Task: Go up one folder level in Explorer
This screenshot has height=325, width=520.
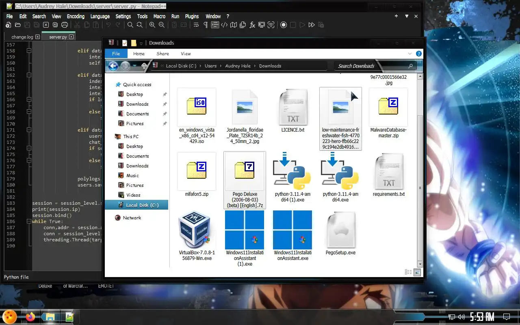Action: tap(144, 66)
